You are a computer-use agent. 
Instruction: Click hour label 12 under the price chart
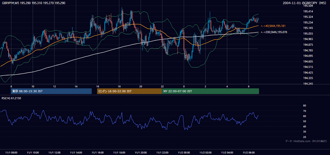pyautogui.click(x=54, y=86)
